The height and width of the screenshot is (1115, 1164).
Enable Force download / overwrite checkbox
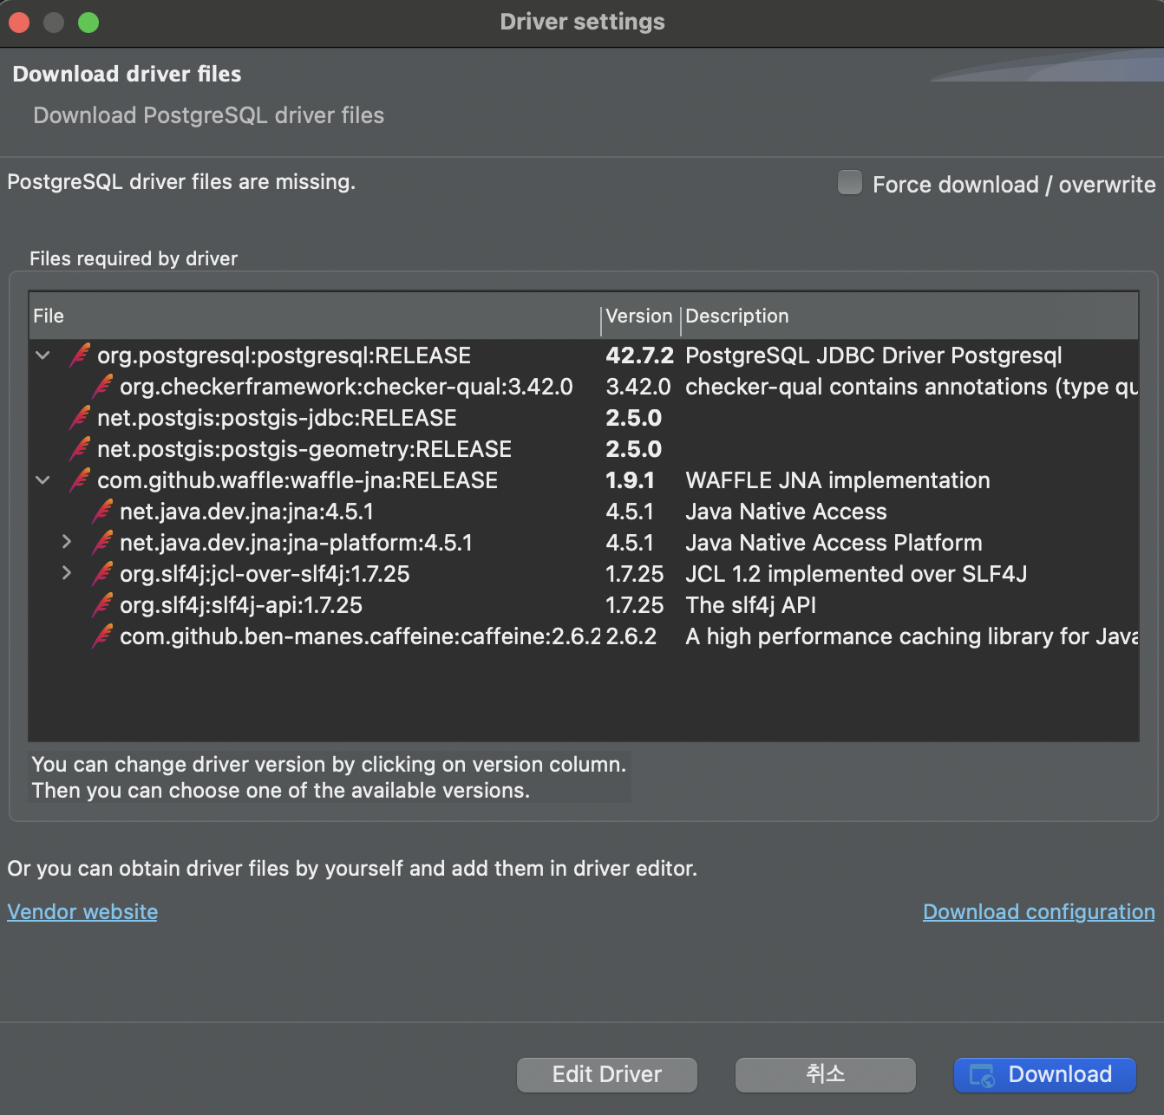click(850, 183)
